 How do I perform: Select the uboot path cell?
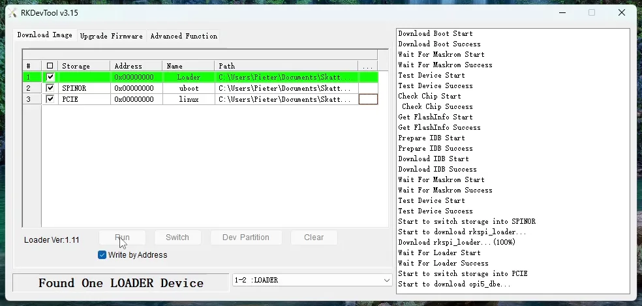click(286, 88)
